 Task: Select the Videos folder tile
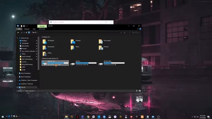click(x=47, y=54)
